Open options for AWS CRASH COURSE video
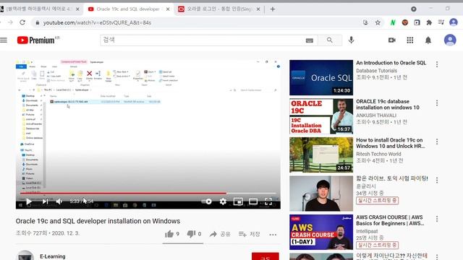This screenshot has width=463, height=260. [x=437, y=219]
